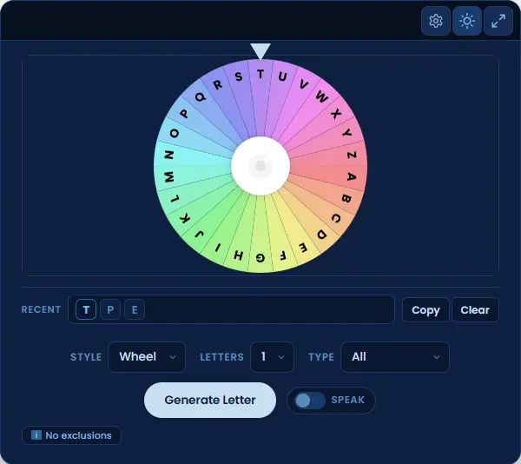Image resolution: width=521 pixels, height=464 pixels.
Task: Copy the recent letters
Action: 425,310
